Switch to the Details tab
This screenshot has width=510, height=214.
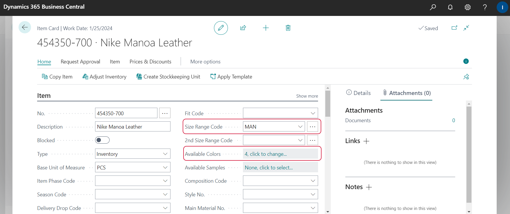click(358, 93)
